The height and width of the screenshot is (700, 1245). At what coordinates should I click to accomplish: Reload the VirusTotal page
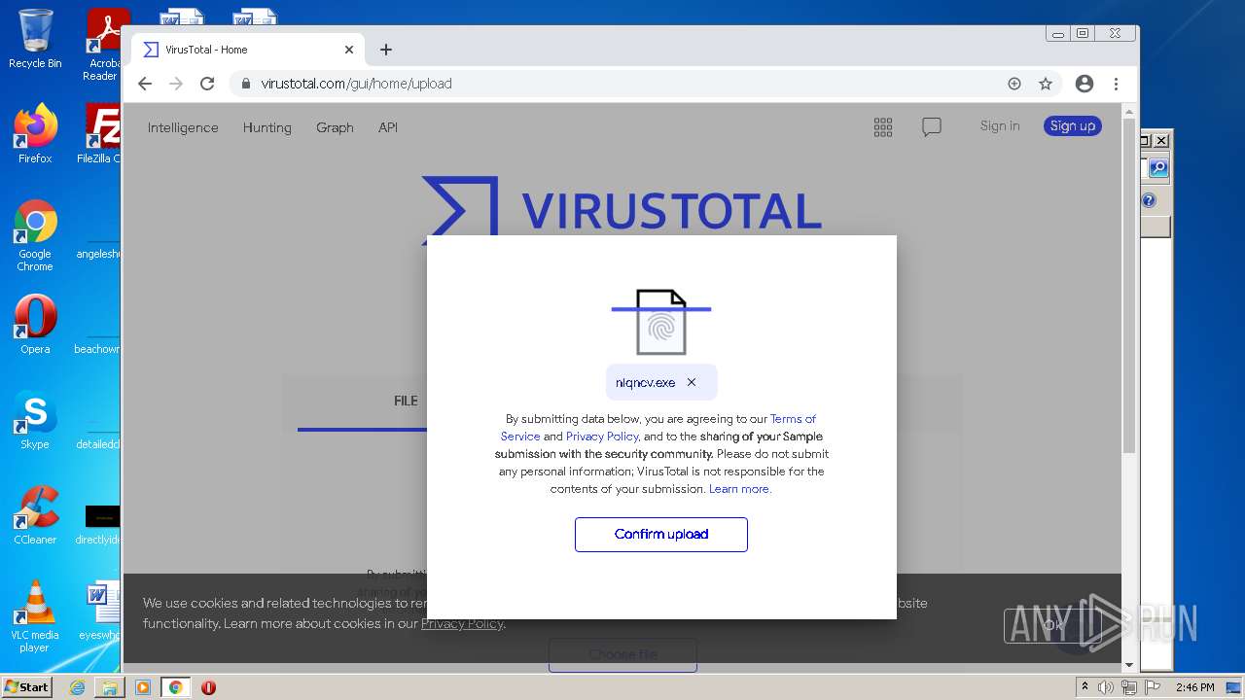coord(207,84)
